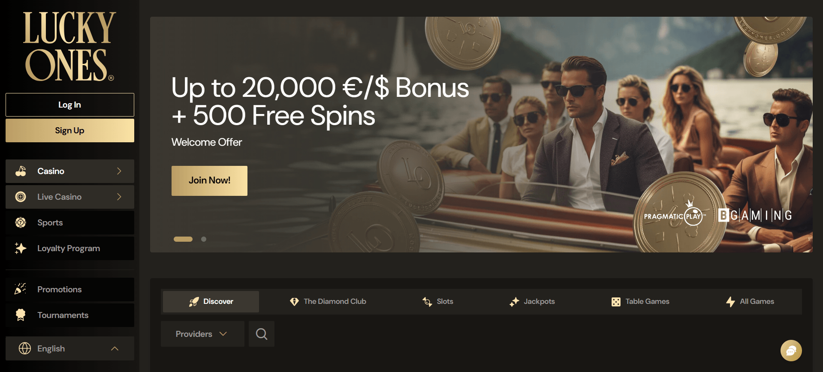
Task: Open the Providers dropdown
Action: coord(202,334)
